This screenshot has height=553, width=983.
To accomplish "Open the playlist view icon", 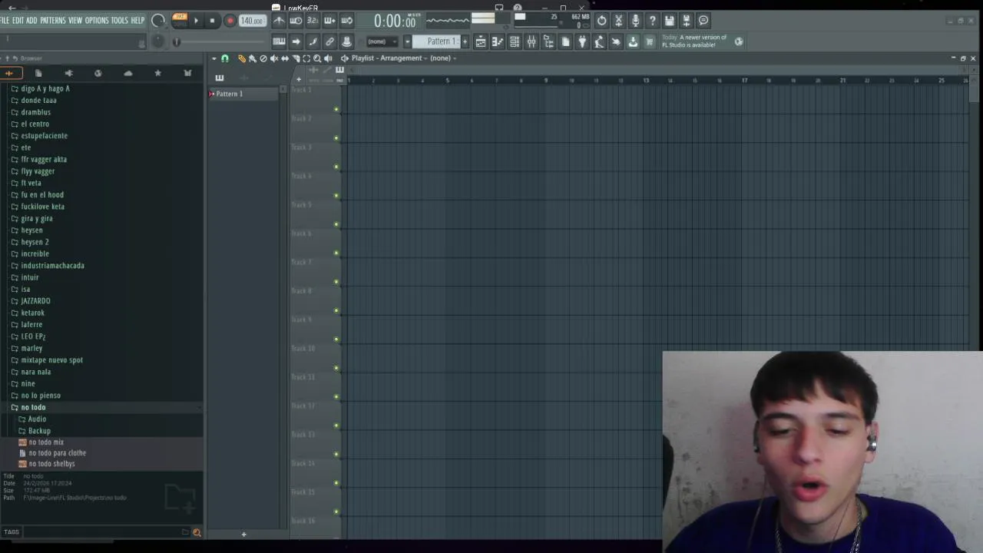I will click(x=480, y=41).
